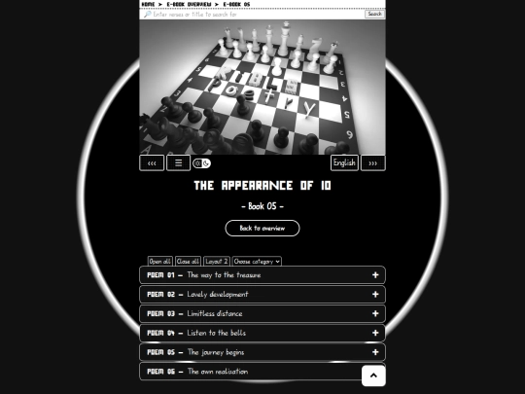525x394 pixels.
Task: Expand Poem 02 Lovely development
Action: 262,295
